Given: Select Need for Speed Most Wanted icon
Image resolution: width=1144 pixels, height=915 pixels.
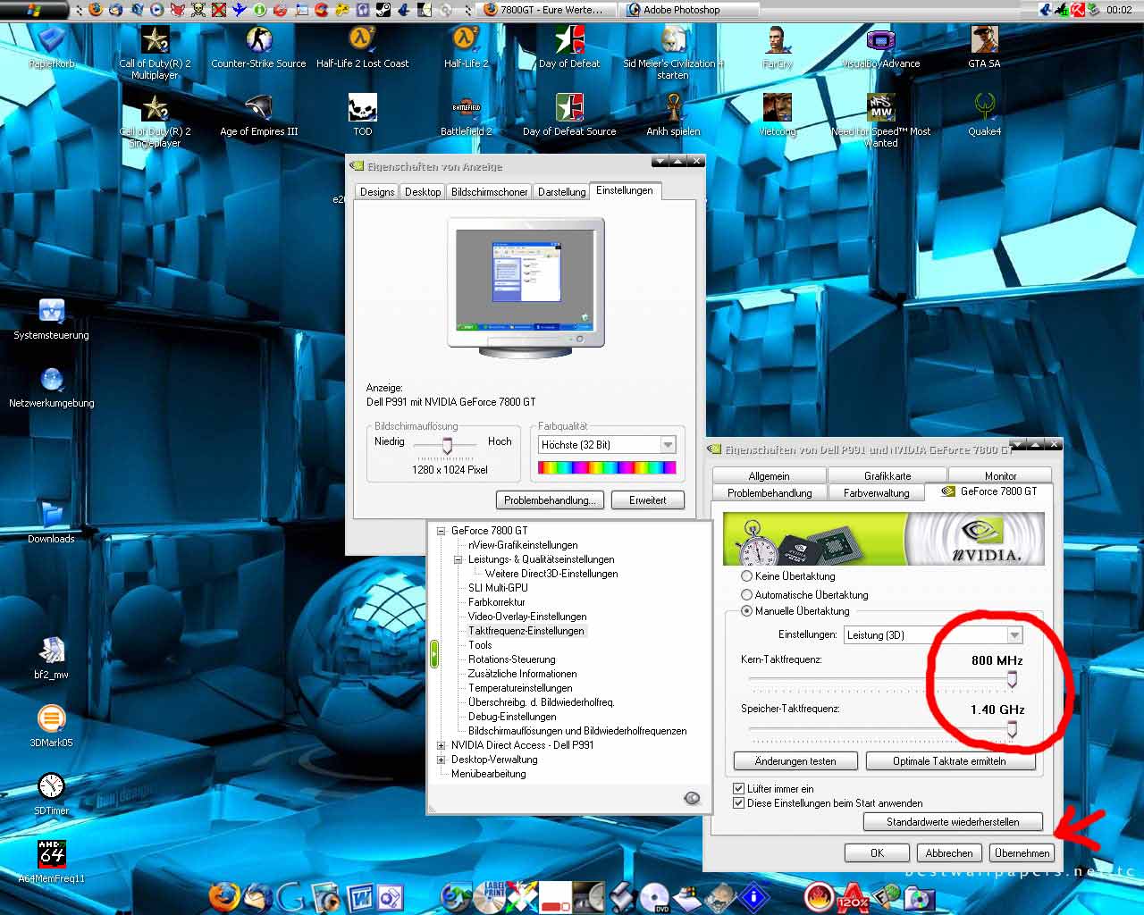Looking at the screenshot, I should click(x=880, y=109).
